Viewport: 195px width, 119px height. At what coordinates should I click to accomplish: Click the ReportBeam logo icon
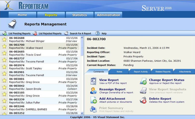(9, 5)
